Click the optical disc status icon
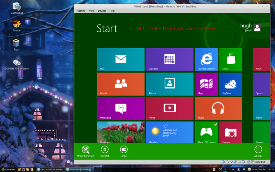Viewport: 275px width, 172px height. coord(227,162)
